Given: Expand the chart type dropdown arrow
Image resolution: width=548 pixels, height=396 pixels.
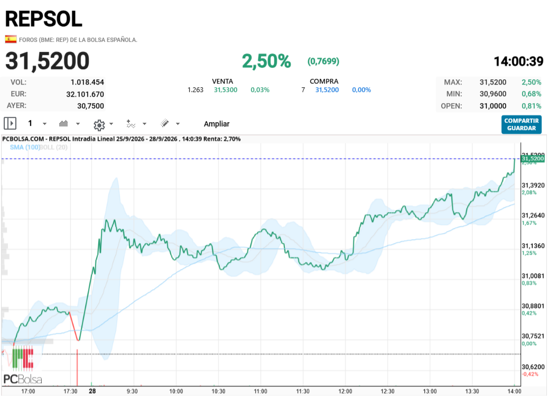Looking at the screenshot, I should (78, 124).
